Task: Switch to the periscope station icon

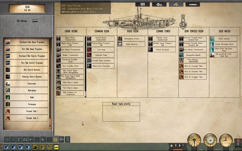Action: click(19, 139)
